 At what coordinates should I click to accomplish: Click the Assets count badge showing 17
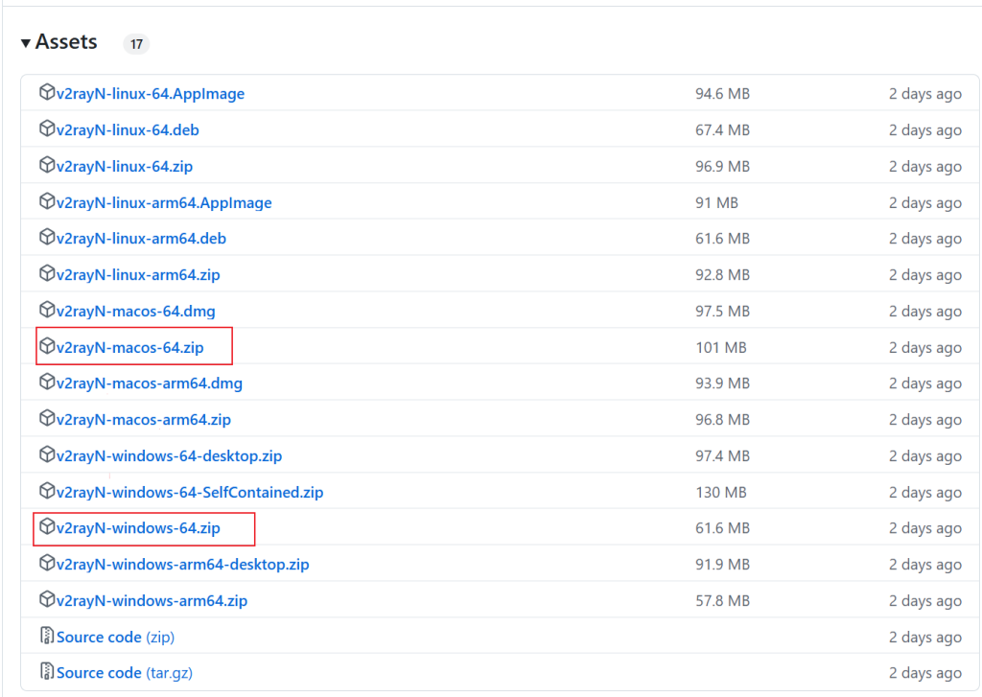136,43
